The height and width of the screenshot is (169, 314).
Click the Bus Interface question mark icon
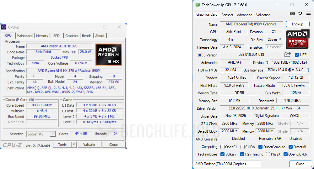(x=308, y=70)
